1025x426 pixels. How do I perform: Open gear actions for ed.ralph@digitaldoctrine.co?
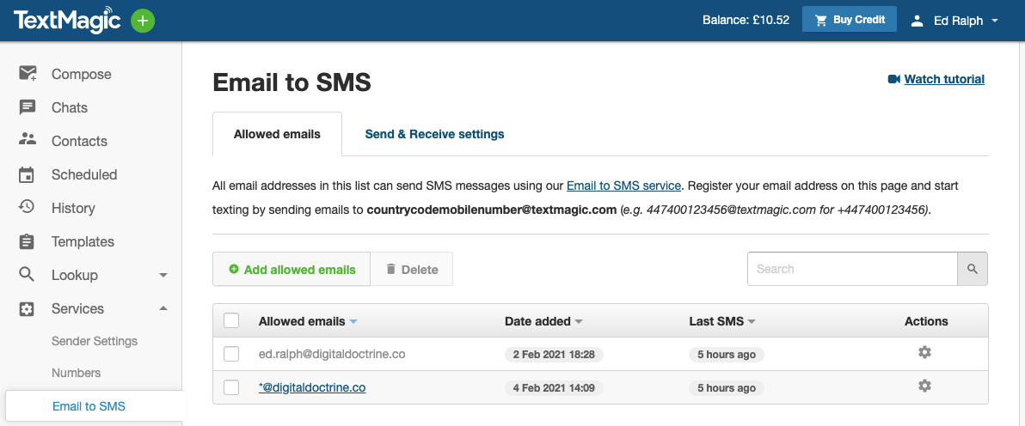(924, 352)
